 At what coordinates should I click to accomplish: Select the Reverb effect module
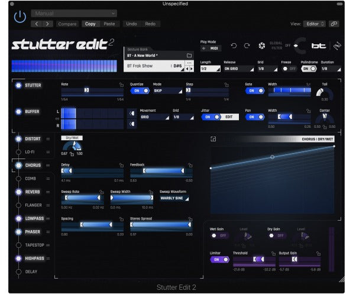click(x=33, y=192)
